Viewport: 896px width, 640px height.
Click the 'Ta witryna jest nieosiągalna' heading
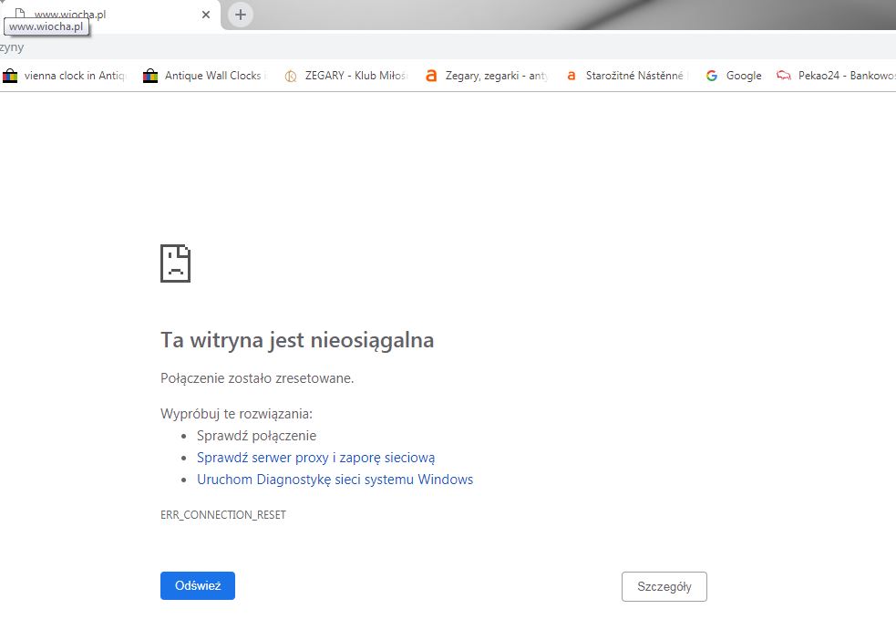[x=297, y=340]
